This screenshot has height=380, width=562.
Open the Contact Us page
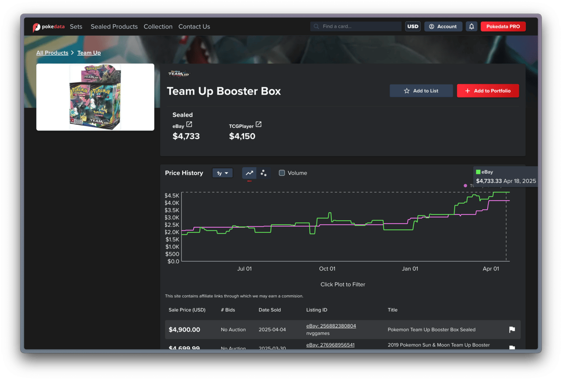tap(194, 27)
